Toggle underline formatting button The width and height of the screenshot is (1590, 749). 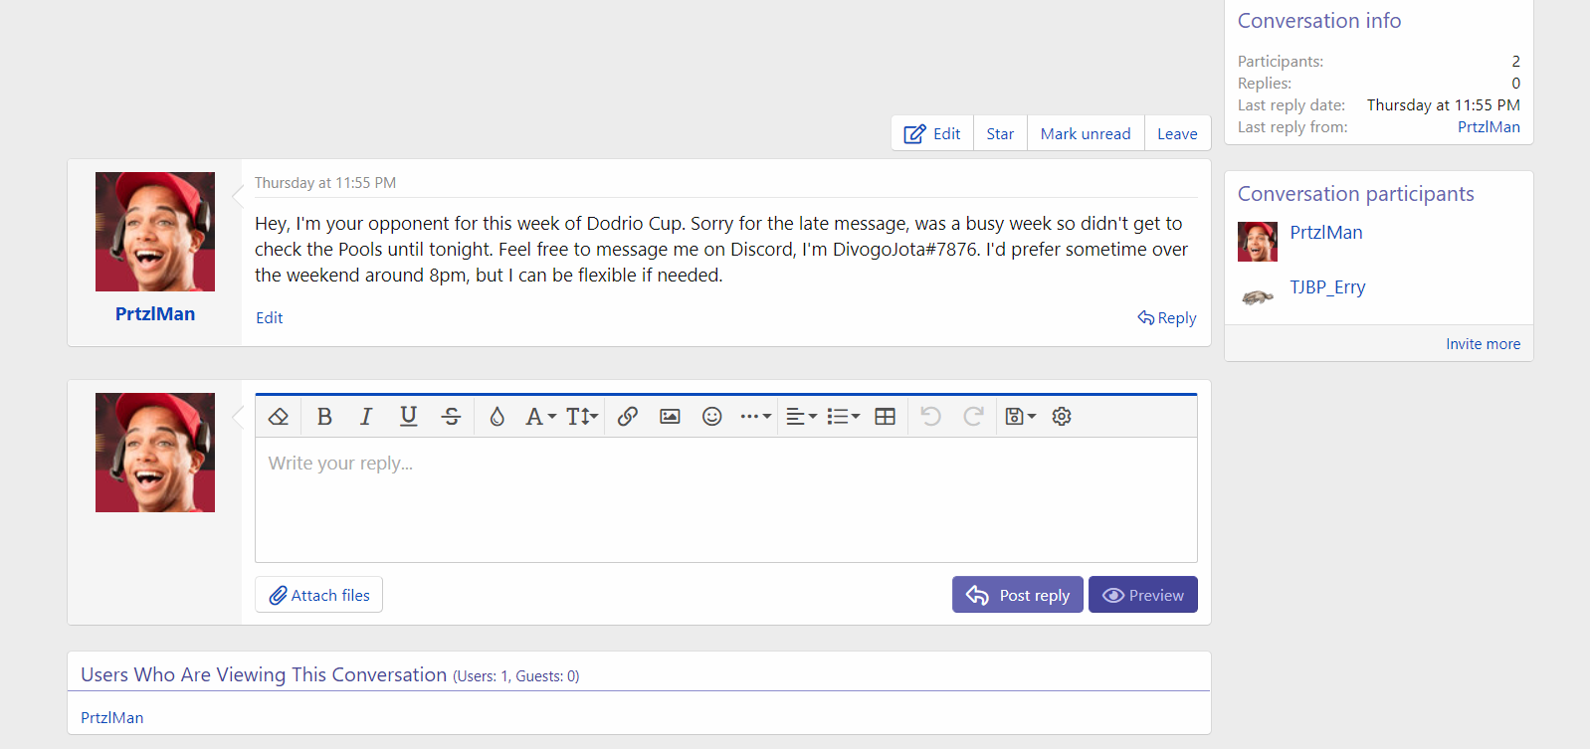tap(408, 417)
